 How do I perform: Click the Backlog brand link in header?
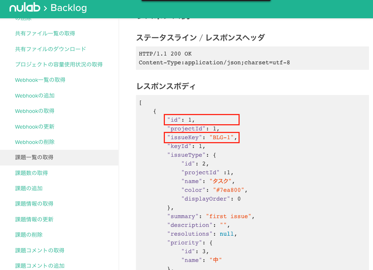(68, 7)
